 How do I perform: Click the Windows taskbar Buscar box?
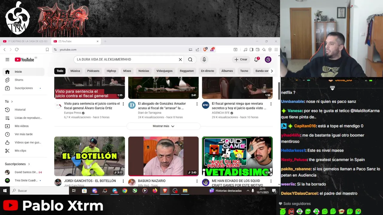click(39, 191)
